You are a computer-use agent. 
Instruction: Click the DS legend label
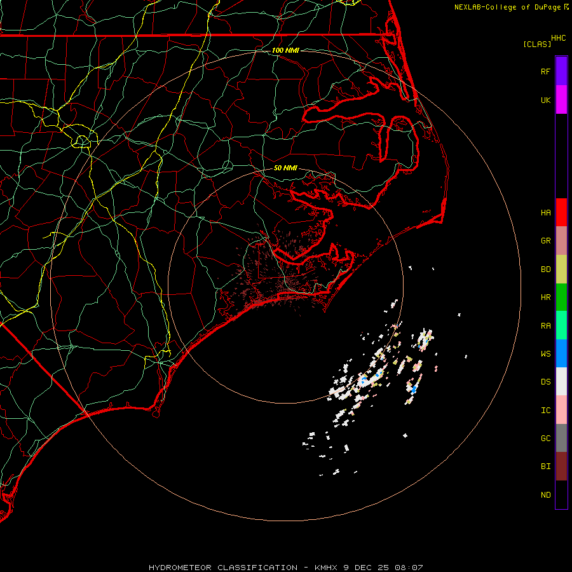(x=545, y=382)
